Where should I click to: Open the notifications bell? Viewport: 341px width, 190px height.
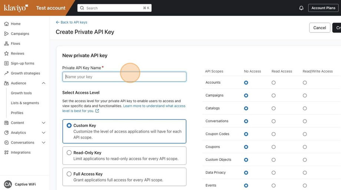301,8
